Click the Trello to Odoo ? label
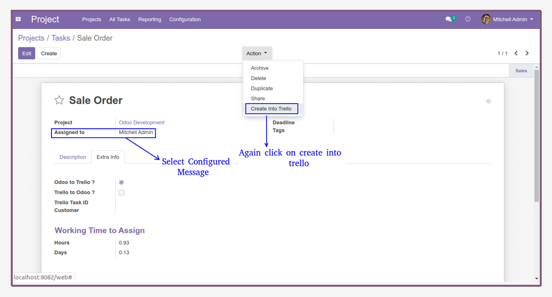This screenshot has height=297, width=552. tap(75, 193)
